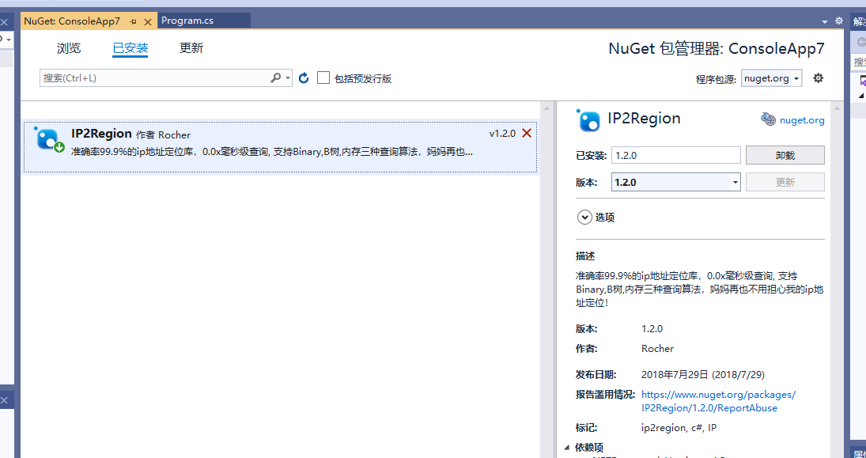Uninstall IP2Region via the red X icon
This screenshot has width=866, height=458.
pos(527,134)
